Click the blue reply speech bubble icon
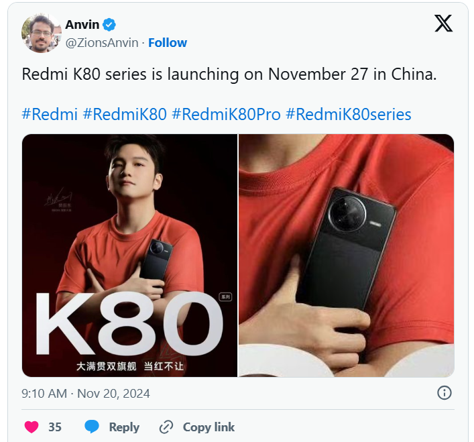The height and width of the screenshot is (442, 474). pyautogui.click(x=92, y=427)
